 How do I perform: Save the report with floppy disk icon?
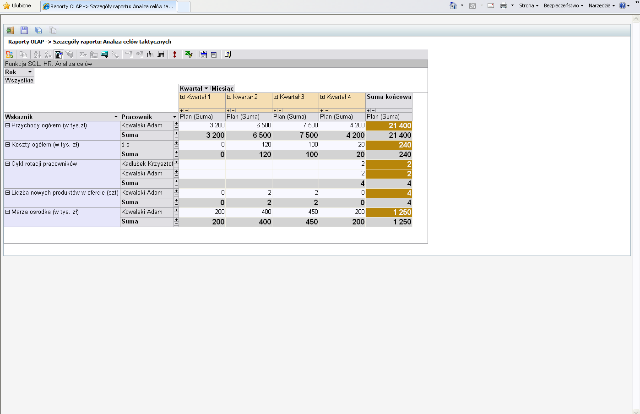point(24,30)
